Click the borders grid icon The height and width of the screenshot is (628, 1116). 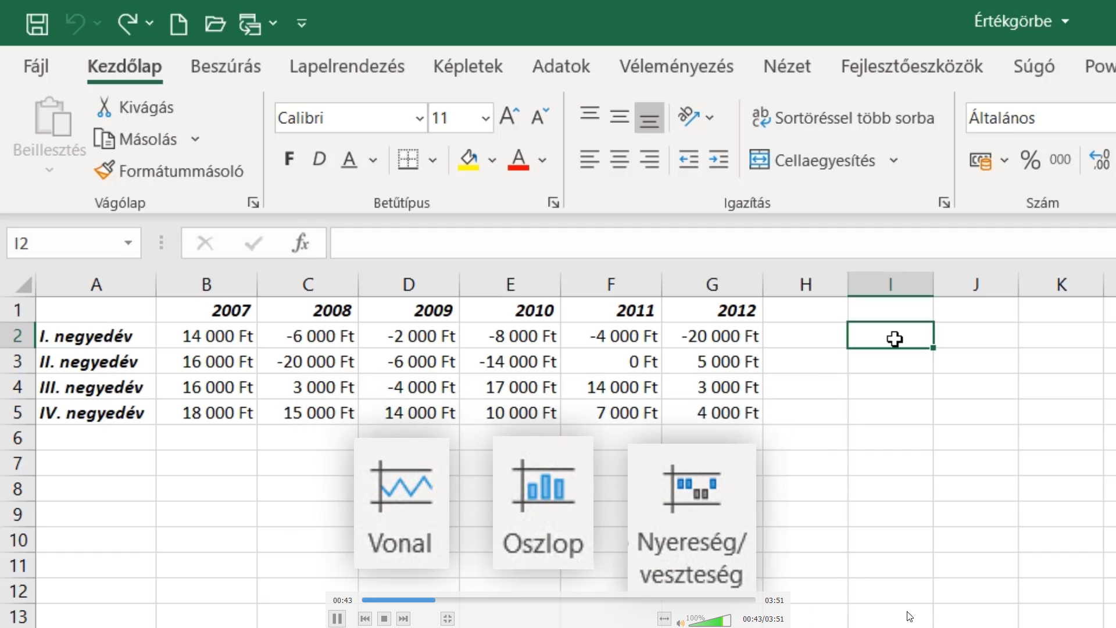408,159
